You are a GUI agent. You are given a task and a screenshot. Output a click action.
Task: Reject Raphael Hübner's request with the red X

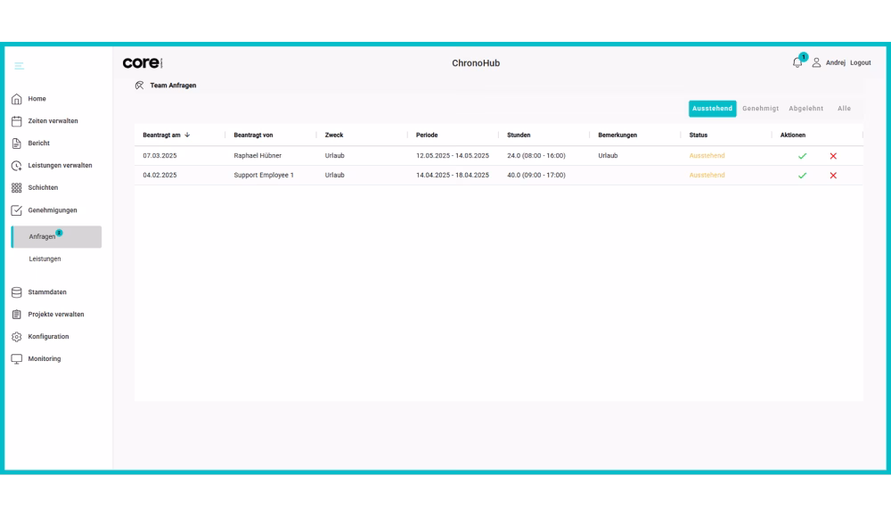pos(833,156)
